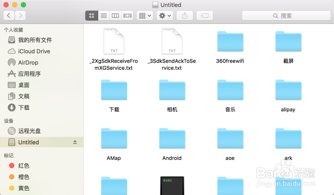This screenshot has height=195, width=334.
Task: Open iCloud Drive in sidebar
Action: pos(42,51)
